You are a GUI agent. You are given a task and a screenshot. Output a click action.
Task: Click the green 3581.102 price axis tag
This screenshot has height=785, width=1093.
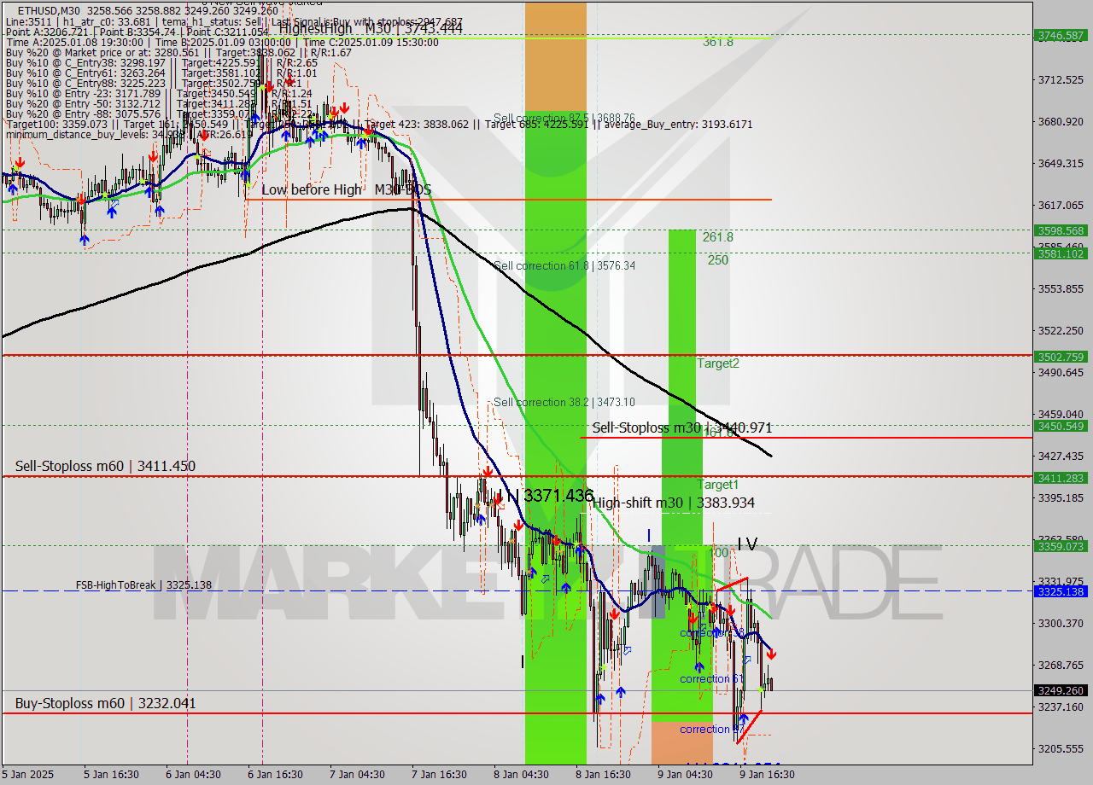[x=1061, y=253]
